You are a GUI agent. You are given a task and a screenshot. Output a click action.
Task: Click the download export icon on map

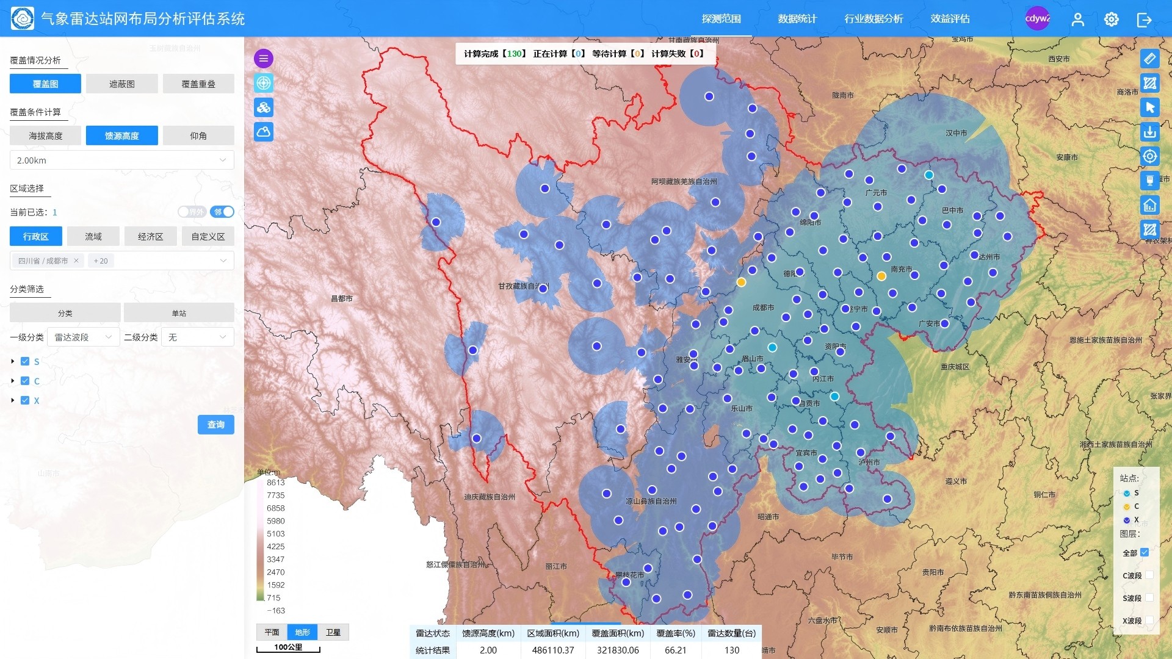click(1149, 132)
